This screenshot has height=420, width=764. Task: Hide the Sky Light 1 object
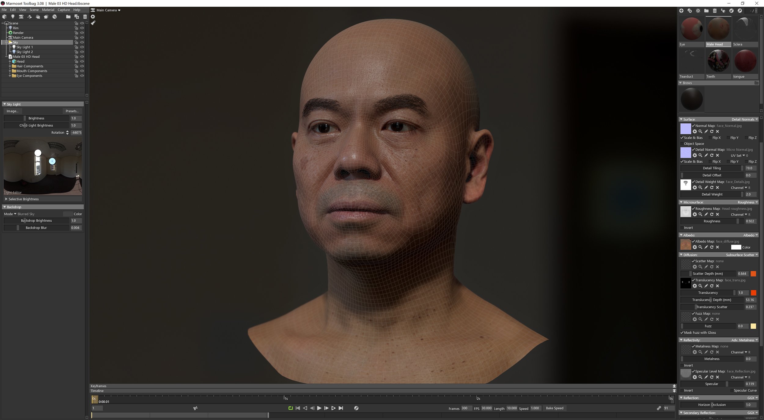[82, 47]
